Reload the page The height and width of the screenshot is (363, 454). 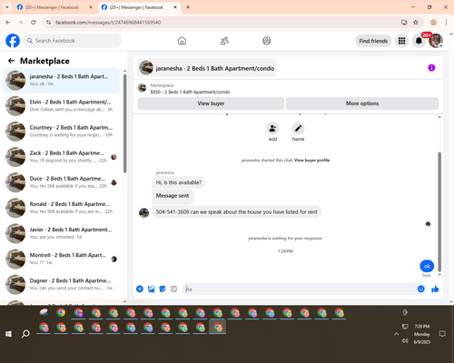click(x=34, y=22)
